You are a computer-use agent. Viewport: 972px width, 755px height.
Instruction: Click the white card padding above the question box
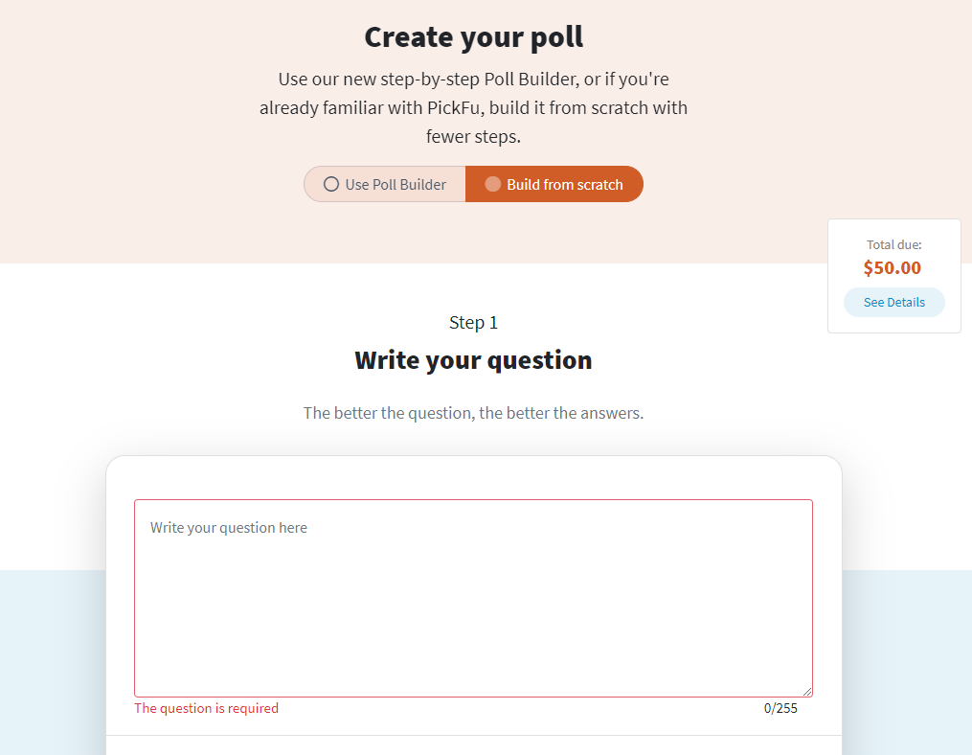(x=473, y=477)
